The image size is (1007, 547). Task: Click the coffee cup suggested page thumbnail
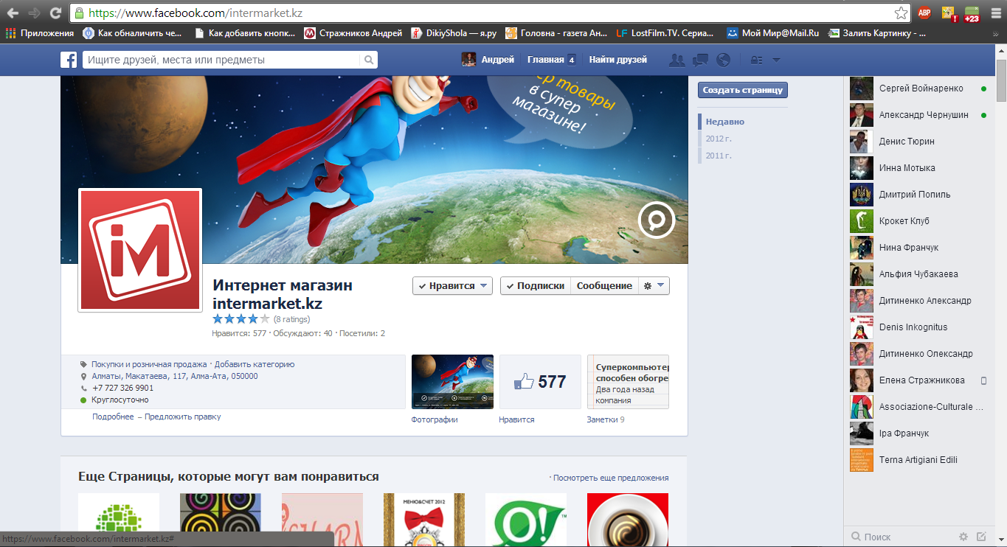coord(628,520)
